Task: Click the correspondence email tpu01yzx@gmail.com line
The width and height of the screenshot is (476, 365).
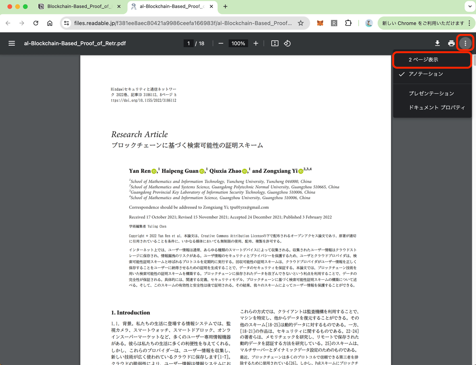Action: pyautogui.click(x=199, y=207)
